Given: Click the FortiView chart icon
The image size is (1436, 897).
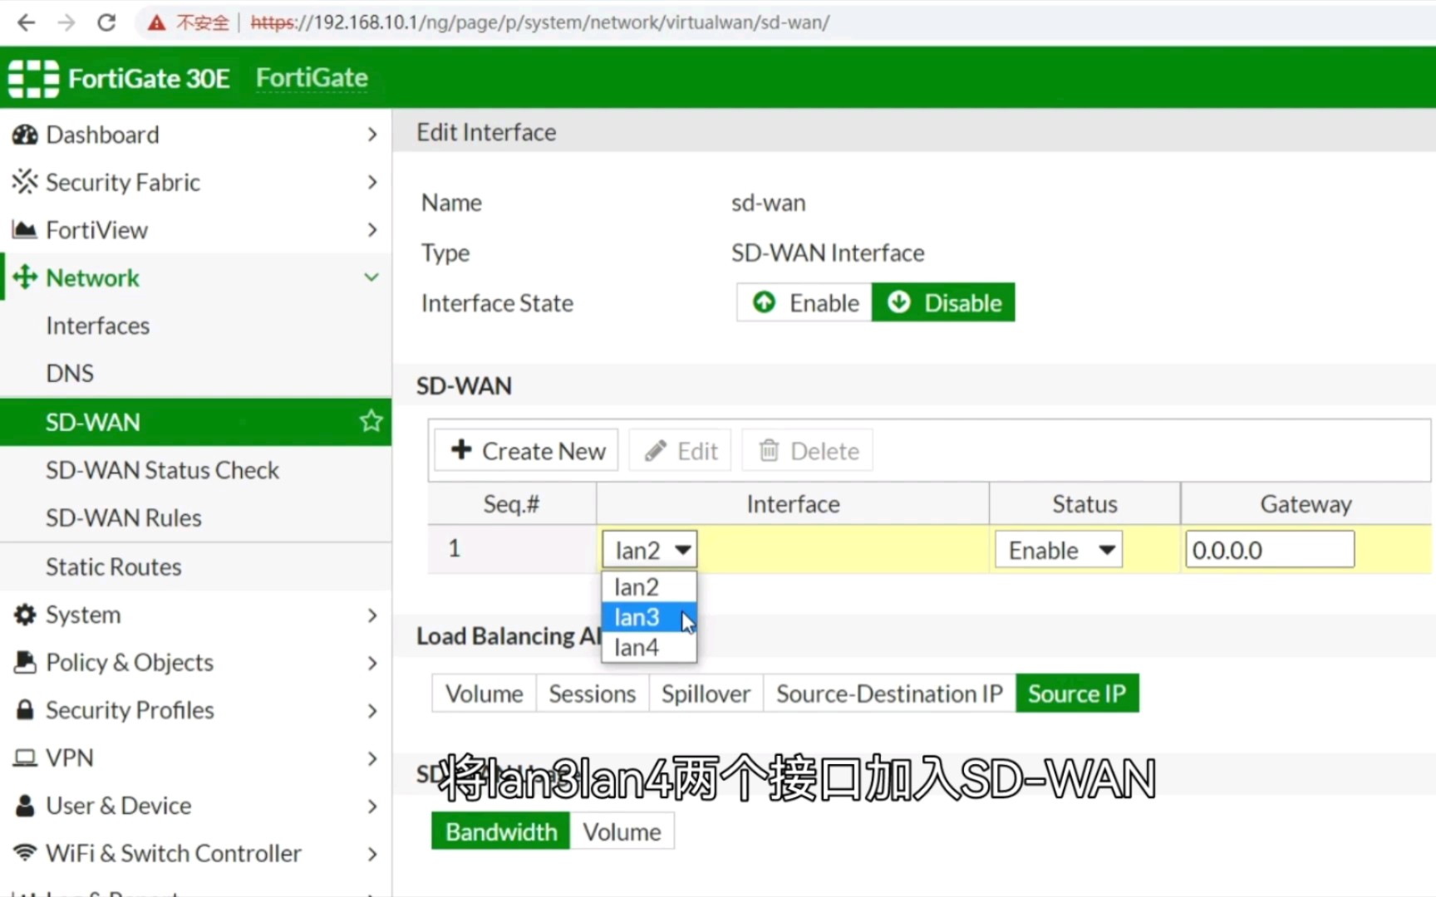Looking at the screenshot, I should pyautogui.click(x=25, y=229).
